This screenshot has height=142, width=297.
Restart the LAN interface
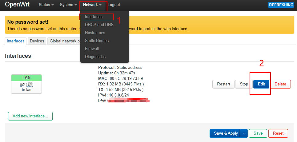click(223, 84)
